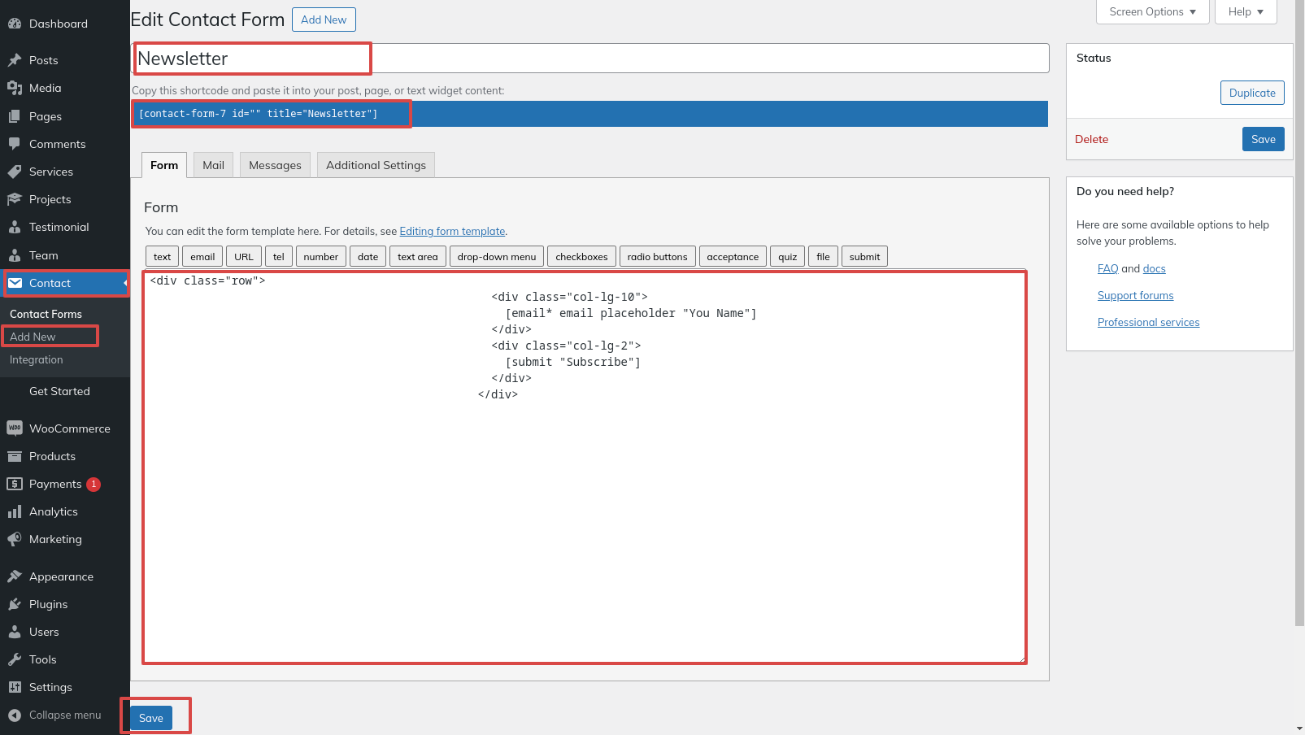Click Save in the Status box
This screenshot has height=735, width=1305.
(x=1264, y=139)
